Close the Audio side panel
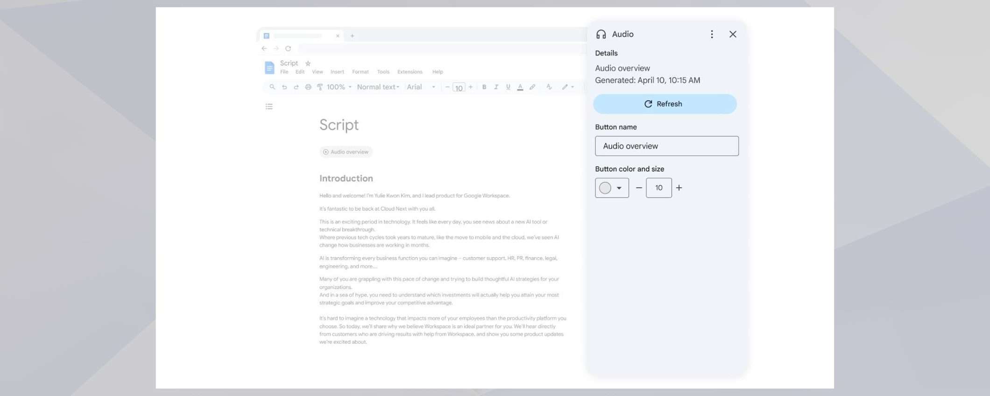The image size is (990, 396). pyautogui.click(x=733, y=34)
